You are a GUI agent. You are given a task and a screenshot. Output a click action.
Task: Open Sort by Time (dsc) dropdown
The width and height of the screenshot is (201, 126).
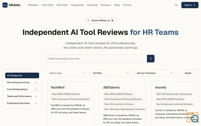[x=155, y=73]
